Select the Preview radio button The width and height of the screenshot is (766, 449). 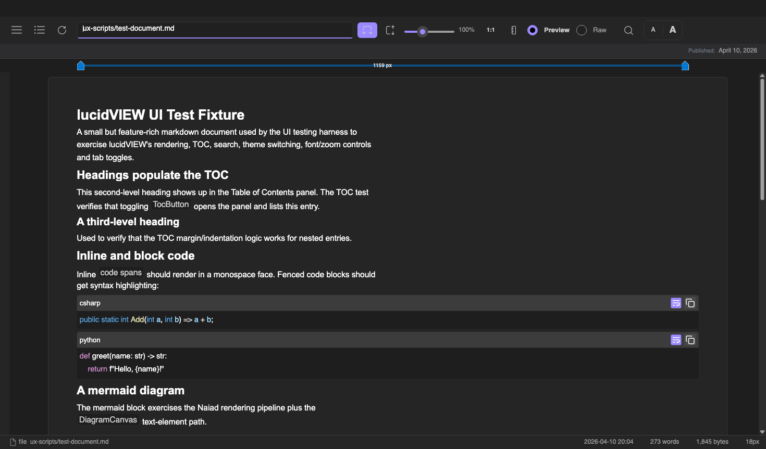[533, 30]
